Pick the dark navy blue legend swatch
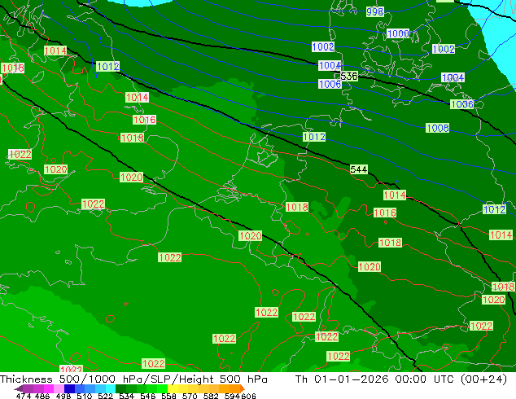The height and width of the screenshot is (399, 516). [x=69, y=388]
